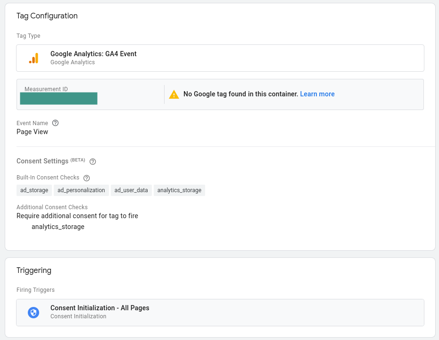Click the Google Analytics GA4 logo icon
Image resolution: width=439 pixels, height=340 pixels.
pos(33,58)
